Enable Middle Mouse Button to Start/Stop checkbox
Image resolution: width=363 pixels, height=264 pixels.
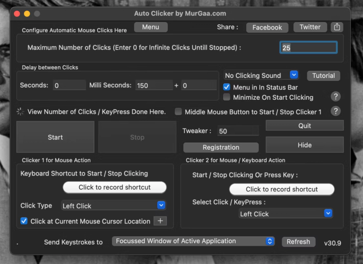pos(178,111)
